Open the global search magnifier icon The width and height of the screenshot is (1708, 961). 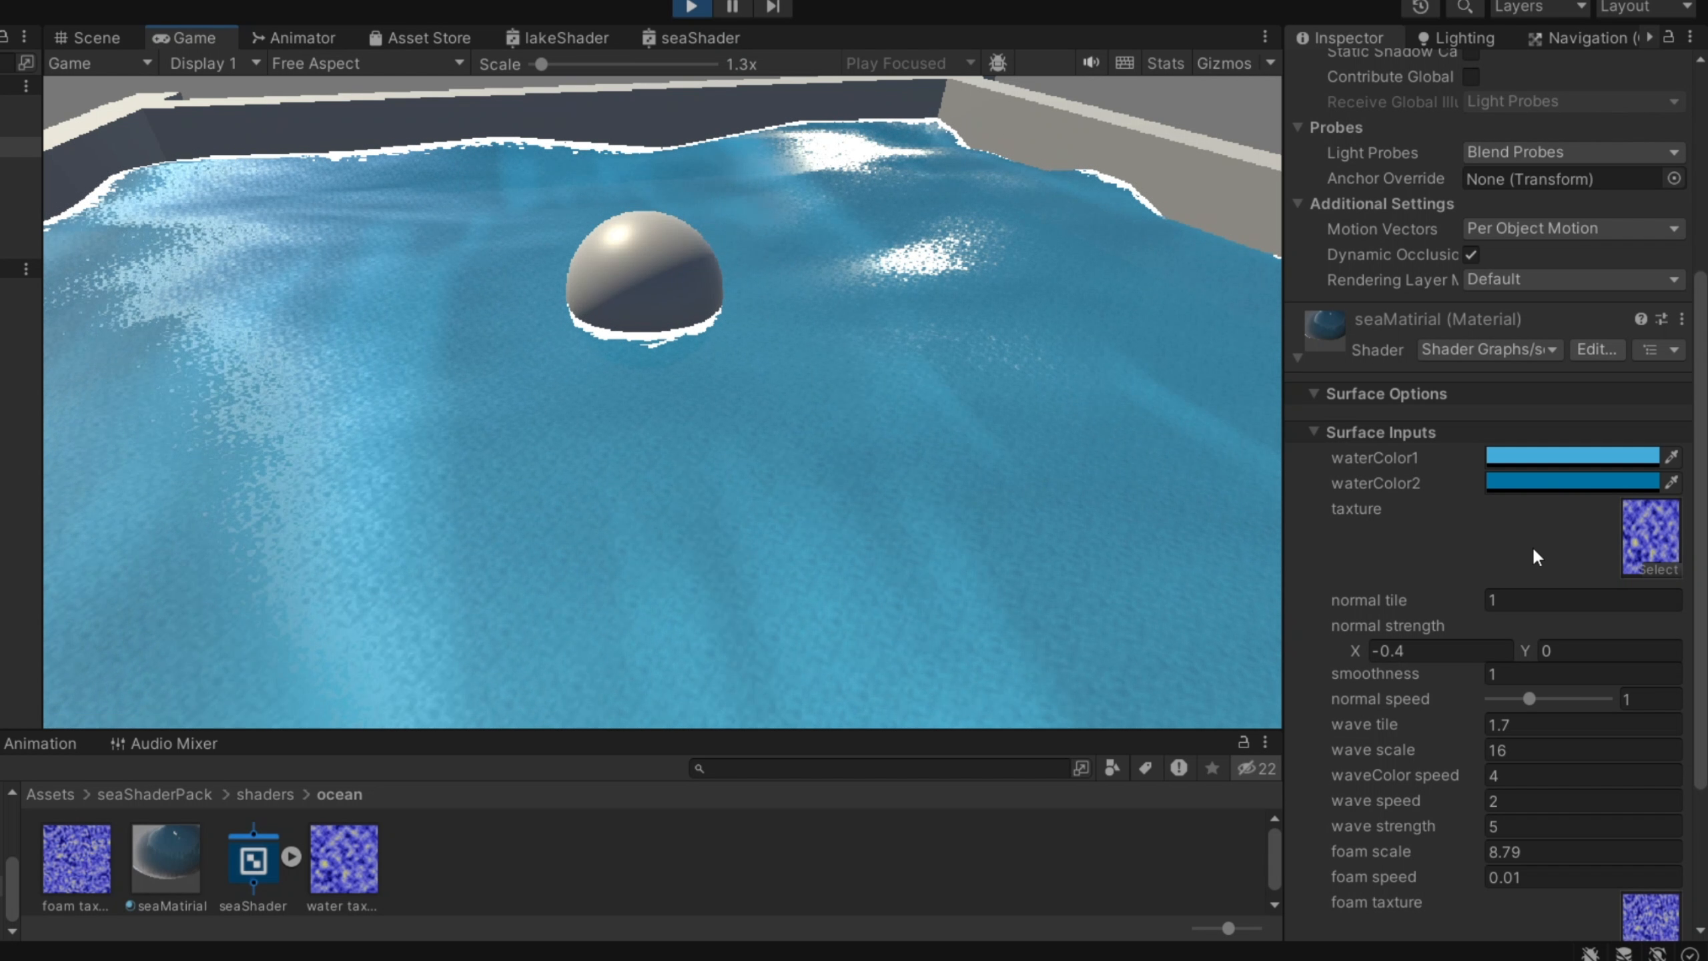(x=1464, y=7)
